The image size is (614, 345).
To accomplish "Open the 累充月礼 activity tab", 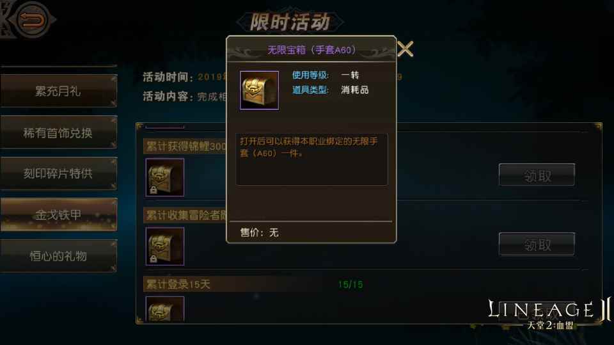I will [58, 91].
